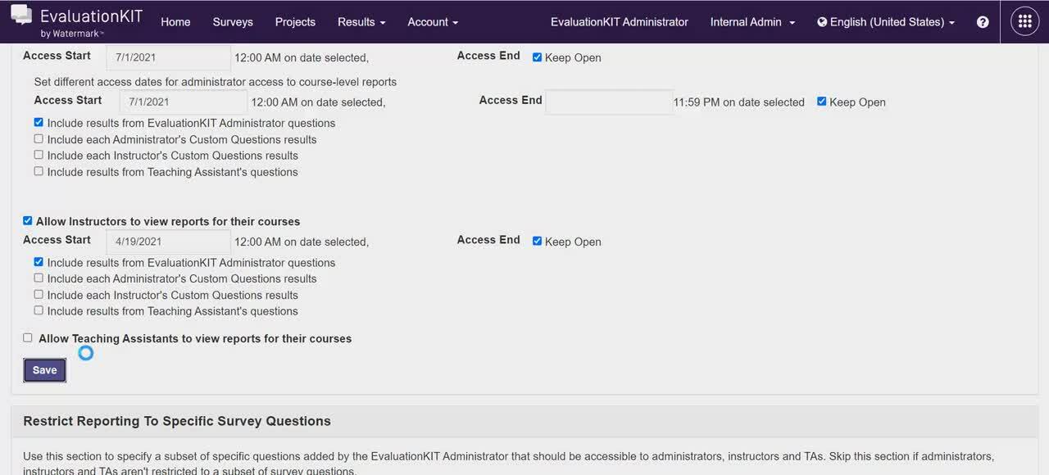Viewport: 1049px width, 475px height.
Task: Check administrator section Teaching Assistant's questions results
Action: point(39,171)
